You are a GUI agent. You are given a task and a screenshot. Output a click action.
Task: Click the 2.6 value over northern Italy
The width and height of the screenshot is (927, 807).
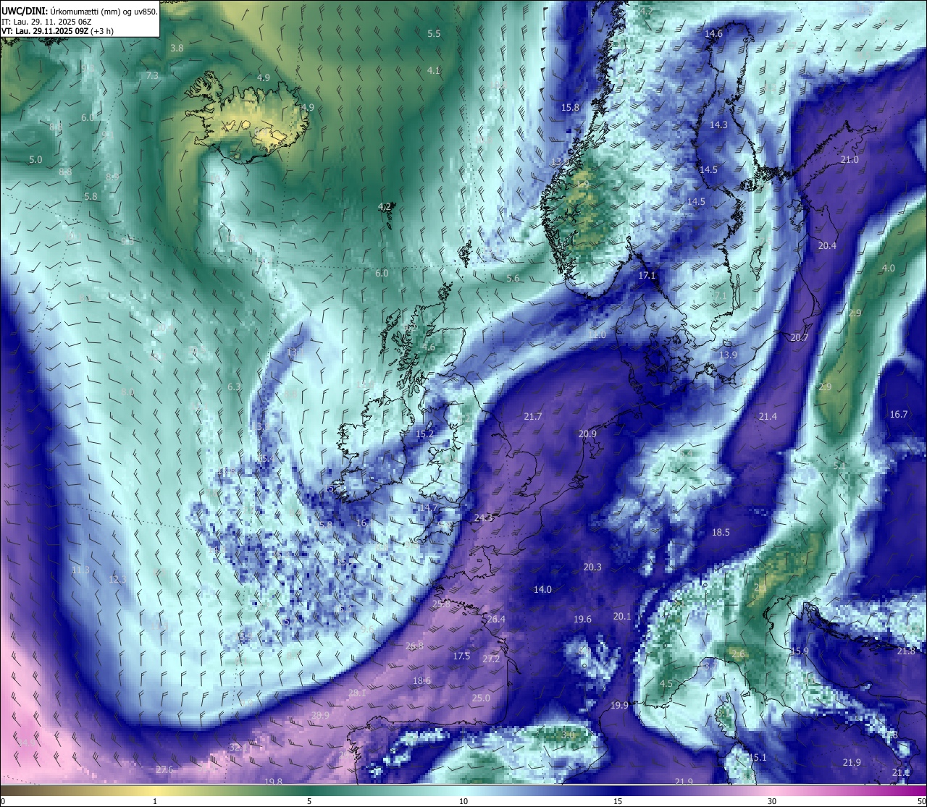pyautogui.click(x=738, y=654)
